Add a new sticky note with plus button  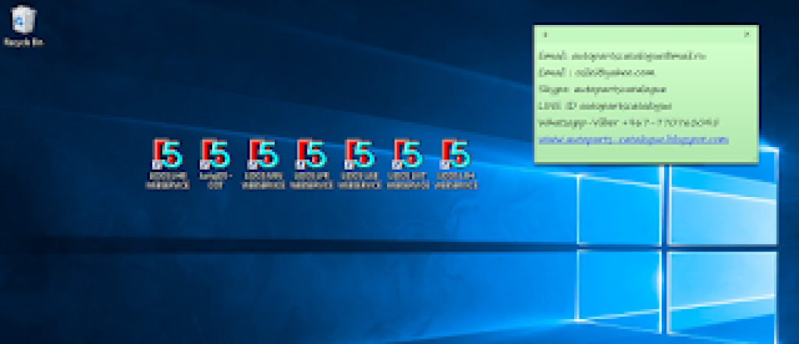point(545,34)
